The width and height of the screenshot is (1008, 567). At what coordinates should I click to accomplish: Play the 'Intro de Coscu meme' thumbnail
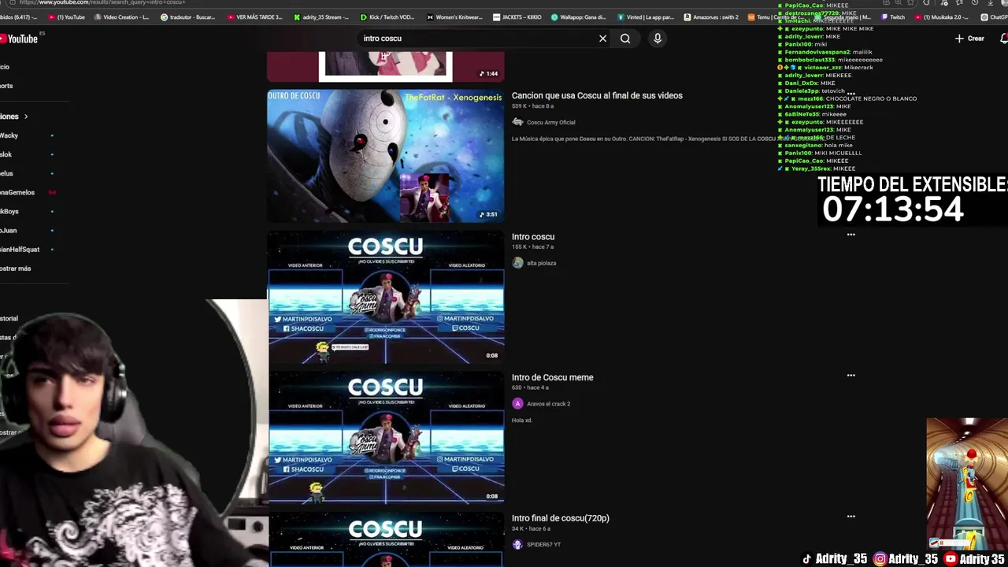point(386,438)
